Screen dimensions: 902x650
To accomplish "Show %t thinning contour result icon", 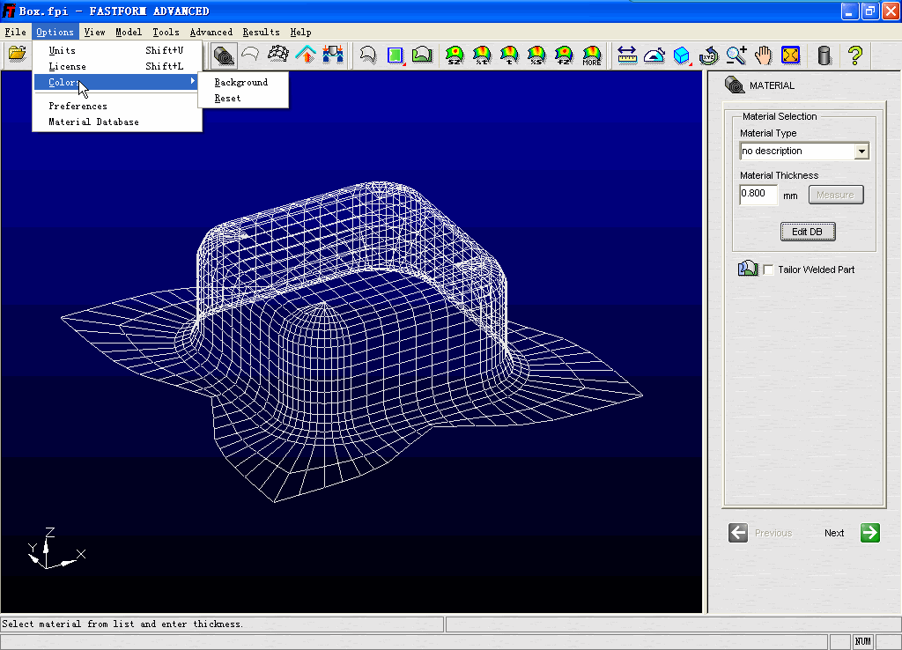I will point(482,55).
